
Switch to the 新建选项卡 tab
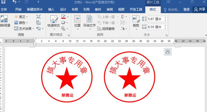pos(35,10)
